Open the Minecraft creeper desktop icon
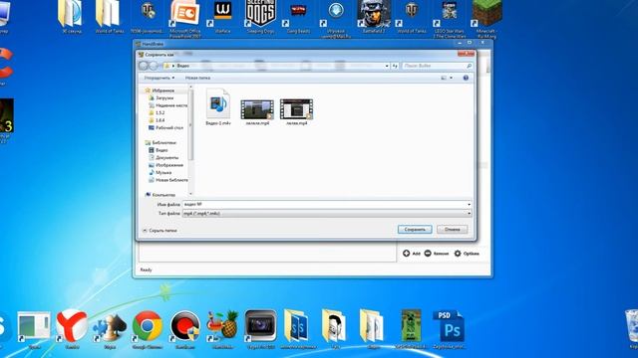 click(412, 329)
